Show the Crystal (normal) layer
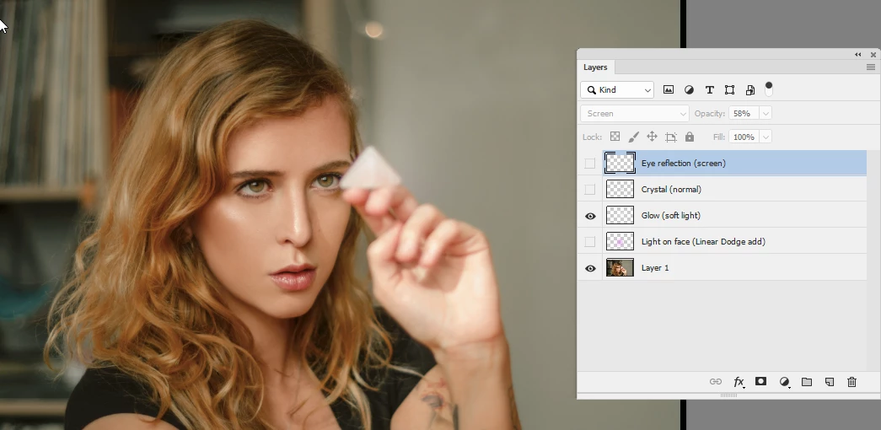This screenshot has width=881, height=430. tap(589, 190)
